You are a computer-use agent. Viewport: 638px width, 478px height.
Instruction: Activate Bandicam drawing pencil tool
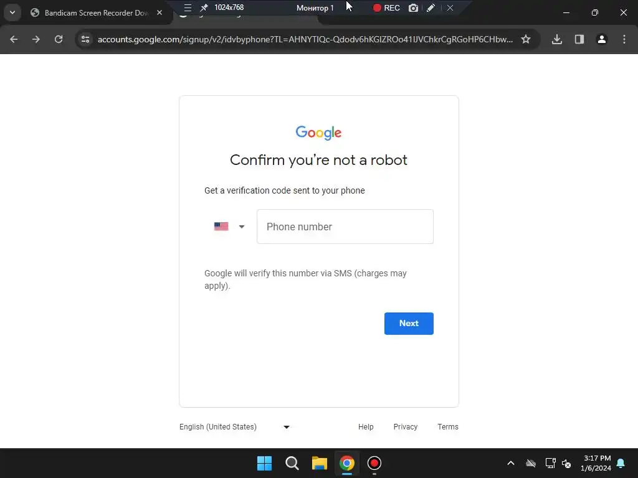coord(431,7)
